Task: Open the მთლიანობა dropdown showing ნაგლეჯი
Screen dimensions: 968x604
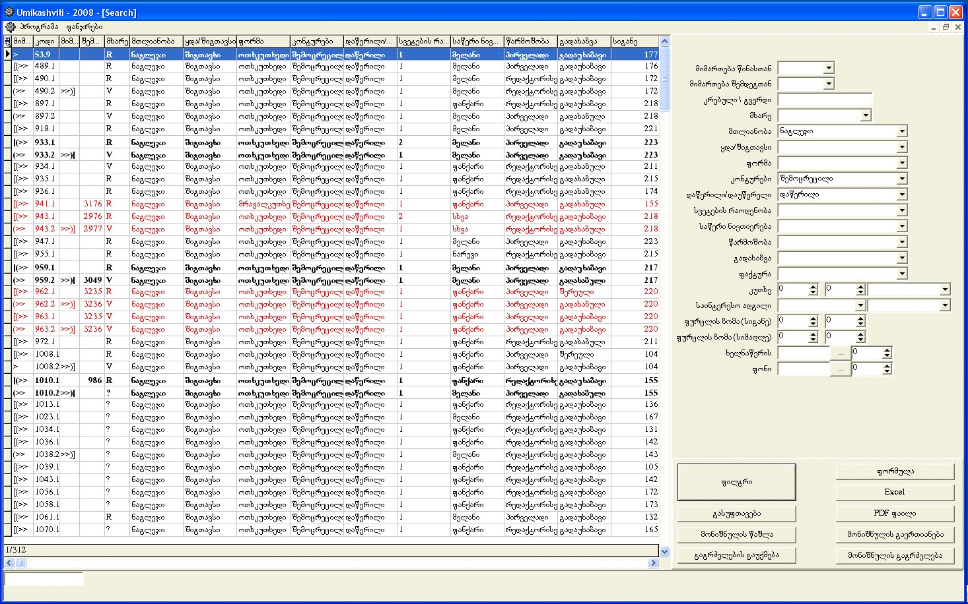Action: [x=902, y=131]
